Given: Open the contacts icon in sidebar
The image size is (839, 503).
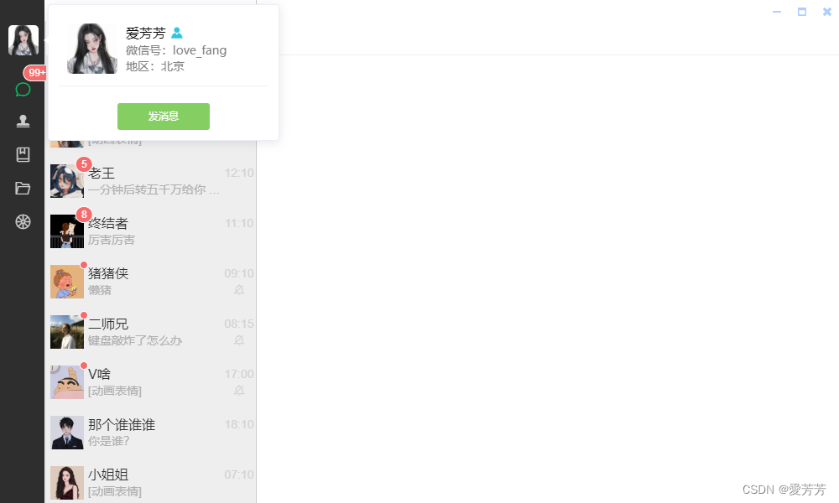Looking at the screenshot, I should point(23,122).
